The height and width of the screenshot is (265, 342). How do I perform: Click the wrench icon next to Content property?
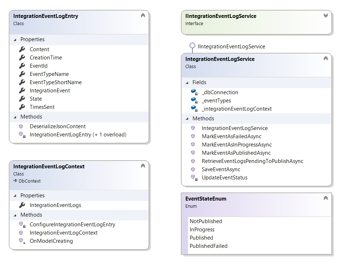point(22,49)
